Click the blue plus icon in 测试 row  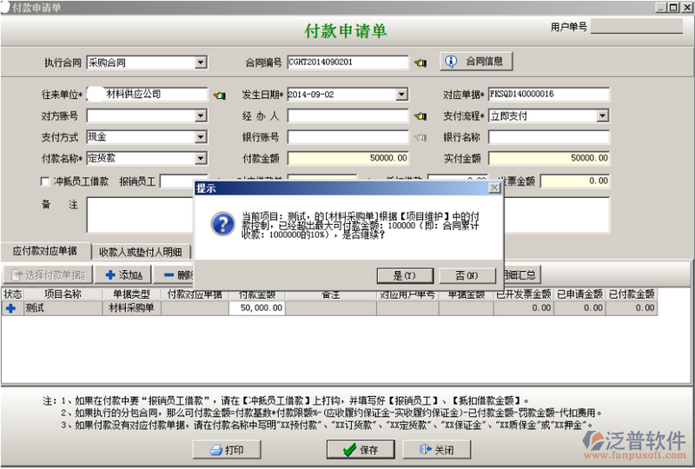[x=11, y=308]
